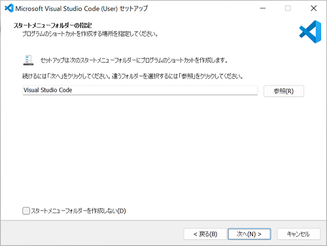Click the Visual Studio Code folder name field

coord(140,90)
